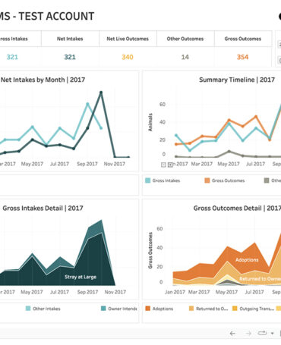281x345 pixels.
Task: Select the Returned to Owner legend swatch
Action: click(x=191, y=309)
